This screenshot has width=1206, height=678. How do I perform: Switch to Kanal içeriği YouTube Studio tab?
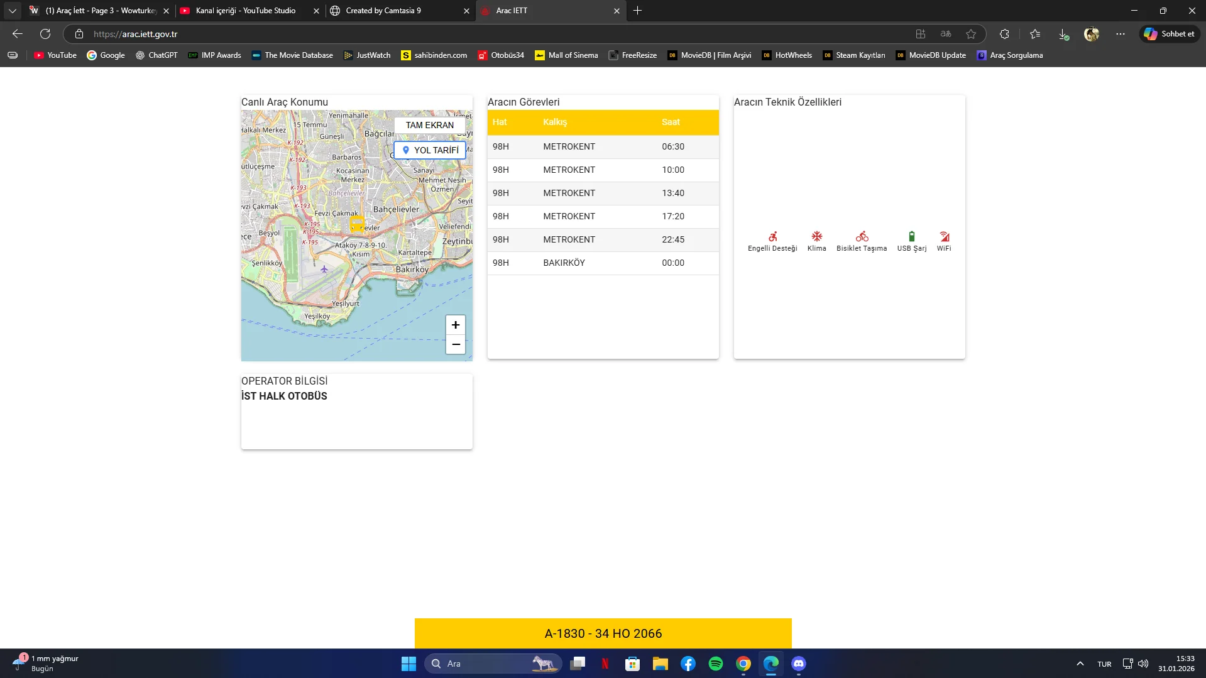[x=245, y=11]
